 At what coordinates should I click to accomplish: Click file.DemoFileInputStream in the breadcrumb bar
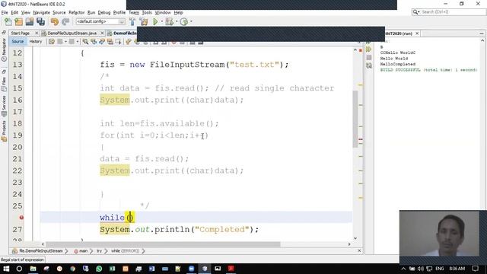coord(40,250)
